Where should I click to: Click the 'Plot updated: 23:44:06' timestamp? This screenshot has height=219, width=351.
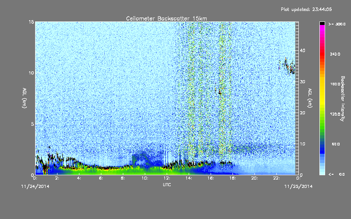click(x=306, y=9)
